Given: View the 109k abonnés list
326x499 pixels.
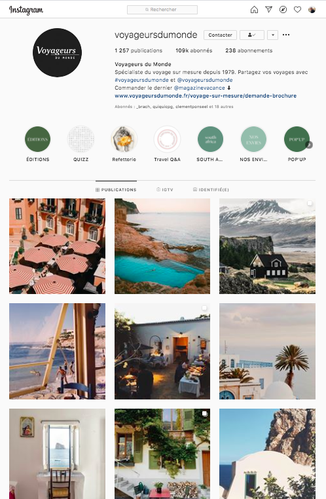Looking at the screenshot, I should pos(194,50).
